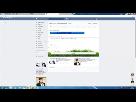Open the notifications bell icon

[67, 19]
